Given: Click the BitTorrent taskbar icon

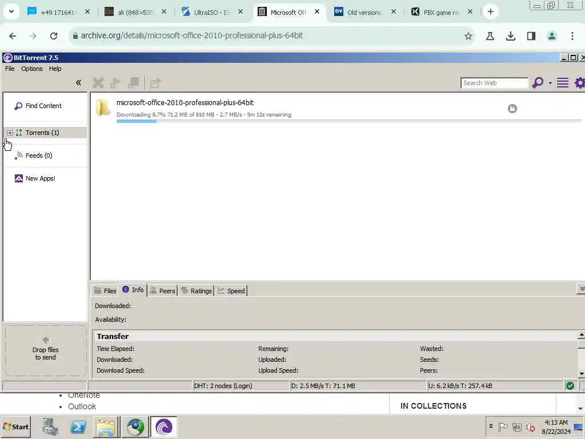Looking at the screenshot, I should (164, 426).
